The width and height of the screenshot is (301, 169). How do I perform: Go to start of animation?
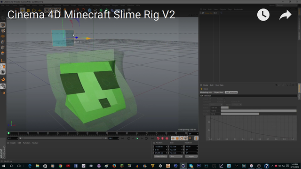click(x=123, y=138)
